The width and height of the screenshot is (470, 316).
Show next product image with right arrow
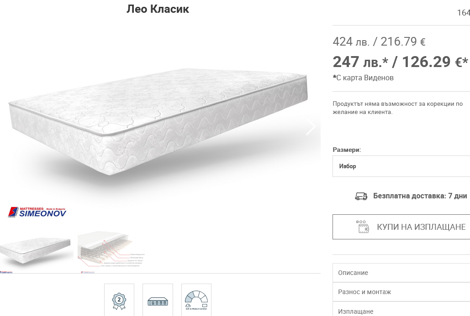pos(311,127)
